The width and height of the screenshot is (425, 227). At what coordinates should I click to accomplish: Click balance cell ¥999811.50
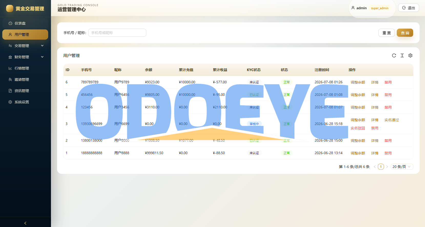(154, 153)
